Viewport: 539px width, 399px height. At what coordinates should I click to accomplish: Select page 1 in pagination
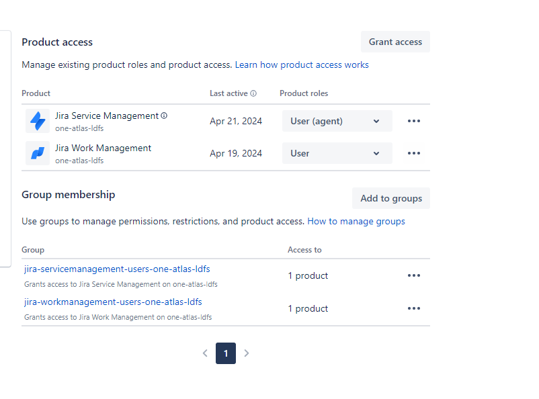click(x=226, y=353)
